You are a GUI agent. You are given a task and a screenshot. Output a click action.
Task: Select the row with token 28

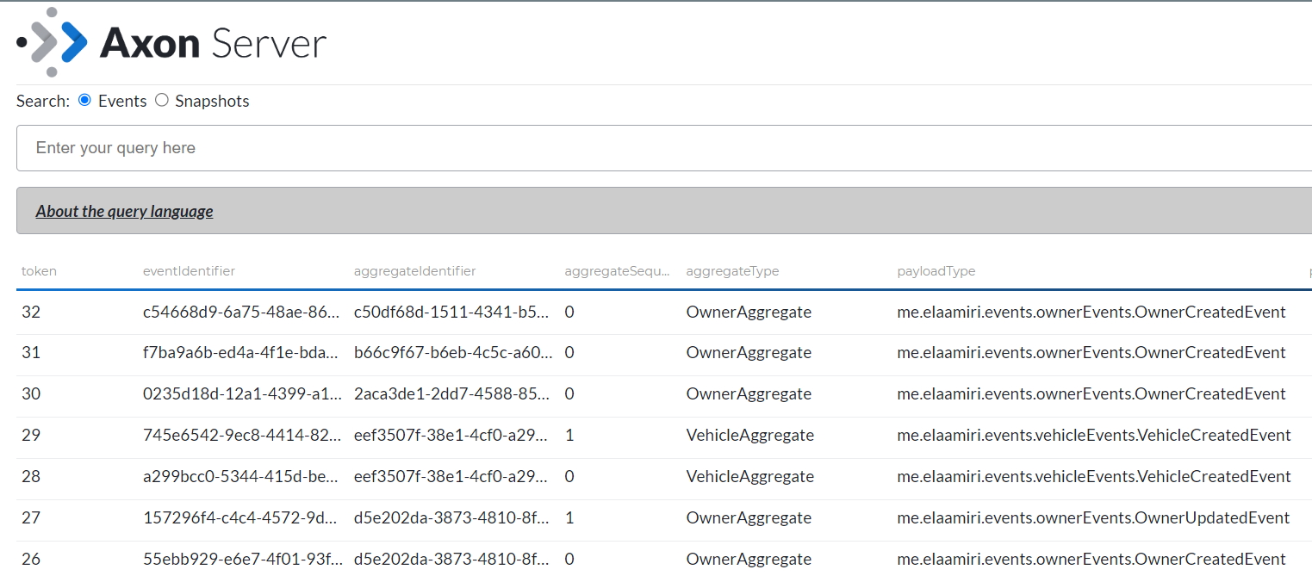point(664,477)
